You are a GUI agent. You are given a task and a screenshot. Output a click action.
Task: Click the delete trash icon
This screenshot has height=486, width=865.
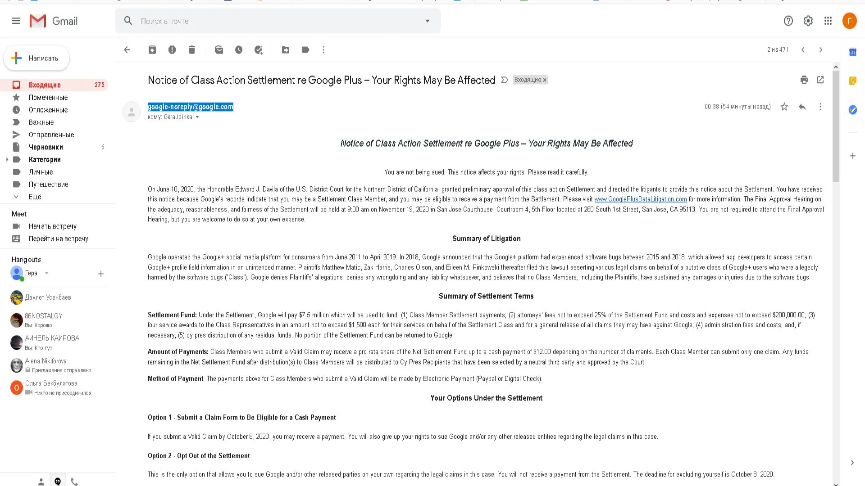click(x=191, y=50)
